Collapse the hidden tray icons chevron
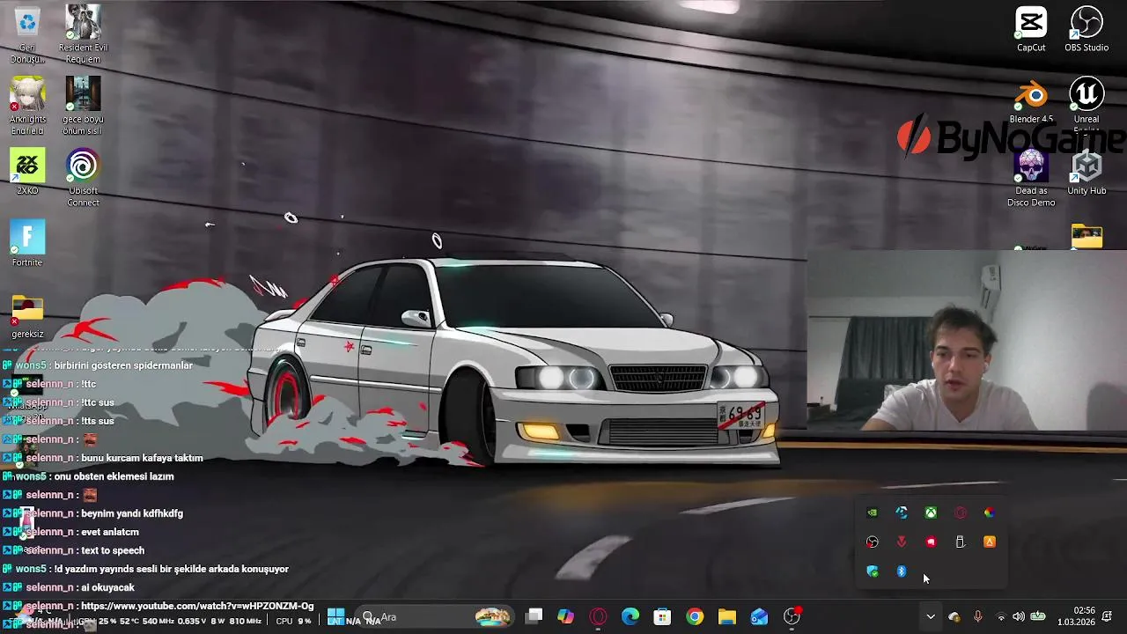Screen dimensions: 1127x634 coord(931,616)
